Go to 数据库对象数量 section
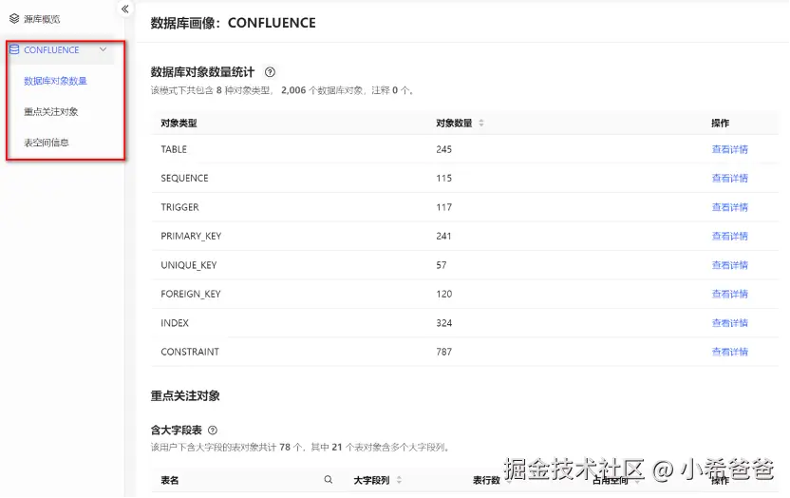The image size is (790, 498). pyautogui.click(x=55, y=81)
